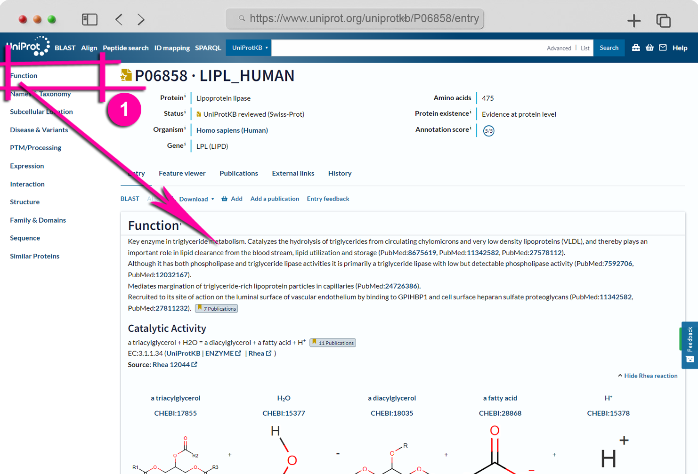698x474 pixels.
Task: Open the Feedback side tab
Action: pyautogui.click(x=690, y=345)
